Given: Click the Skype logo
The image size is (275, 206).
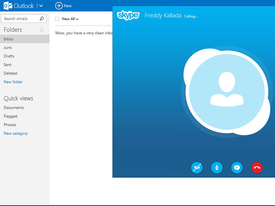Looking at the screenshot, I should click(128, 16).
